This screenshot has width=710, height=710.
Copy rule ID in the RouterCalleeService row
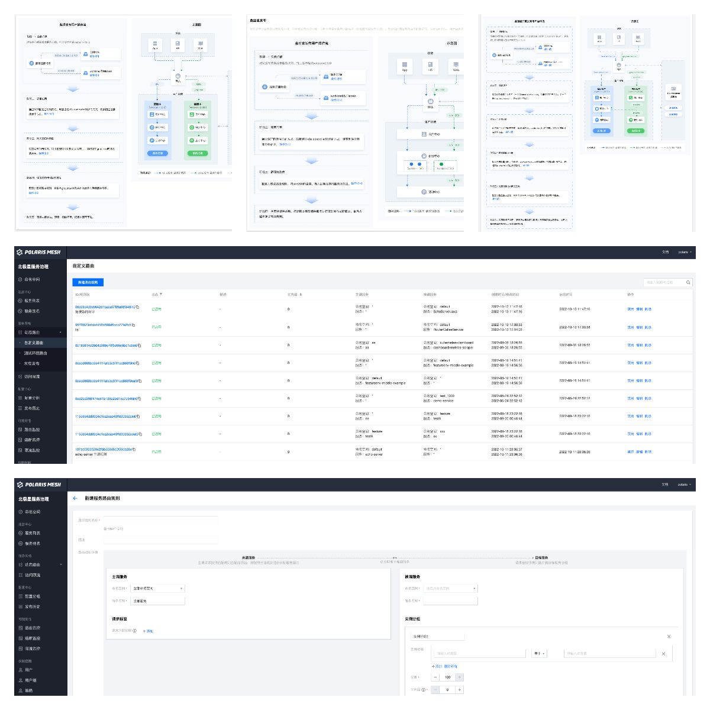point(133,325)
